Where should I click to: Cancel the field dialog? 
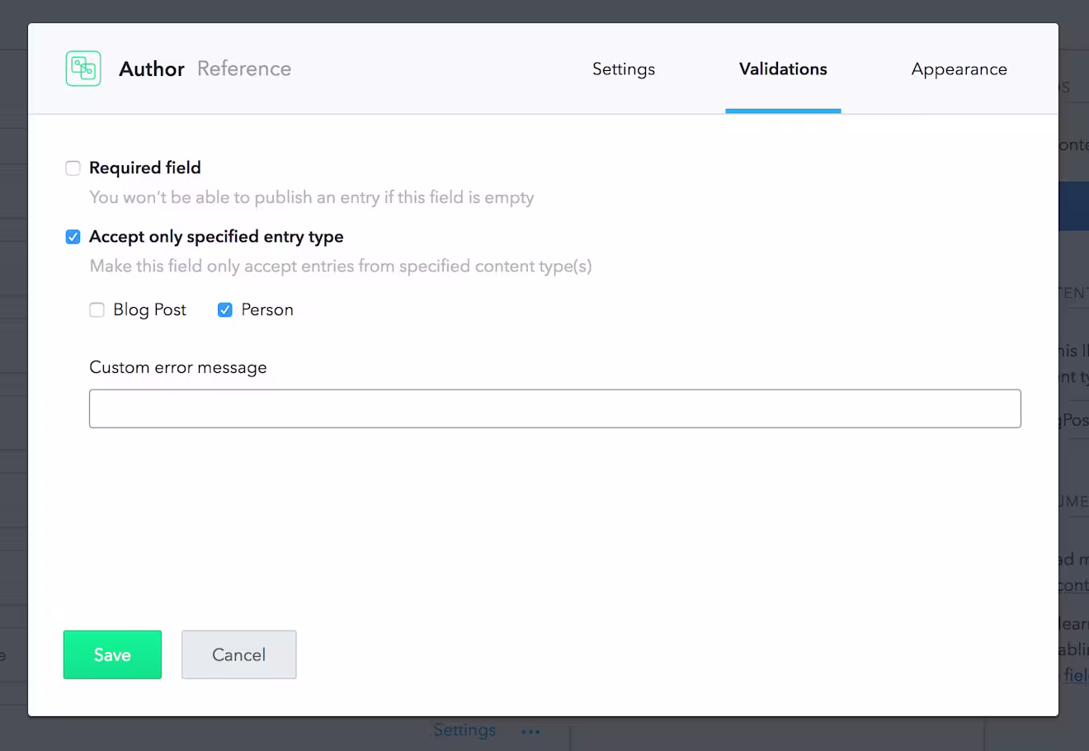239,654
